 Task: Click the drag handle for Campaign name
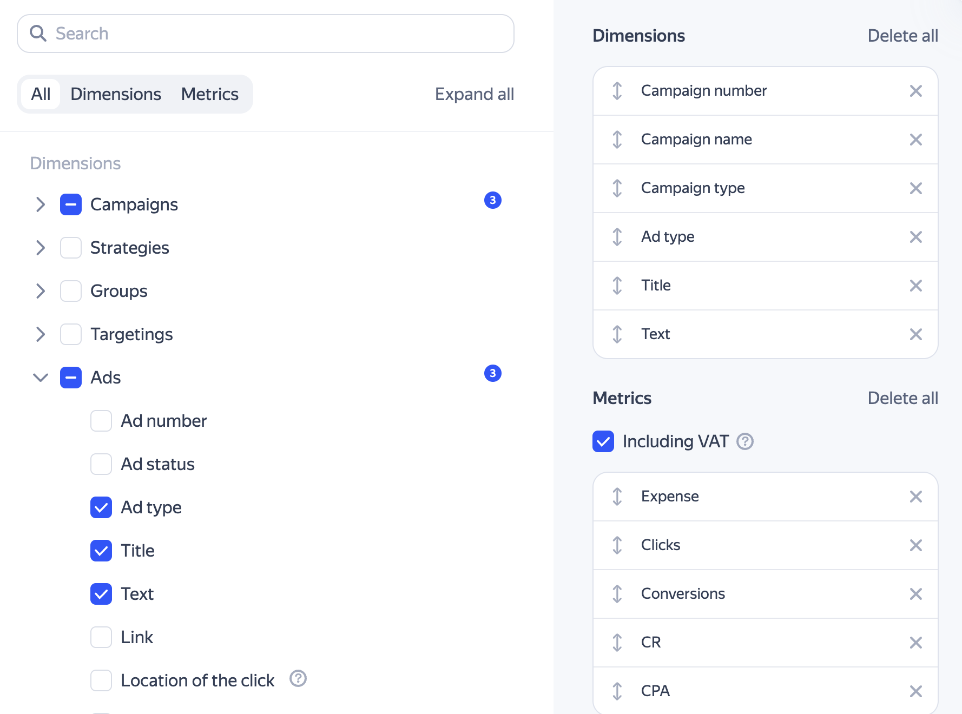pyautogui.click(x=617, y=140)
